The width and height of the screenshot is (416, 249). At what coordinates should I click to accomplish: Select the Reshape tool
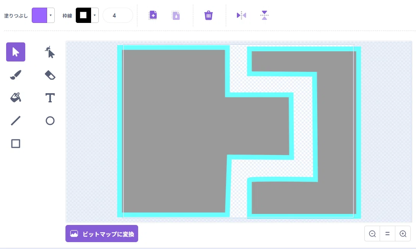50,52
